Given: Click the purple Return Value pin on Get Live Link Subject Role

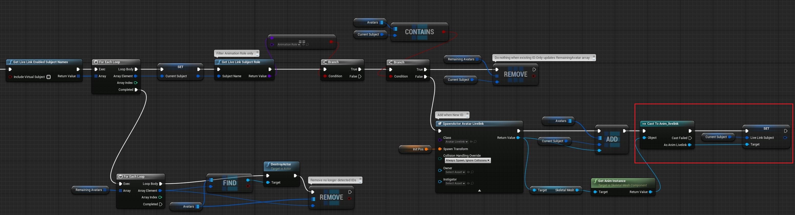Looking at the screenshot, I should coord(270,76).
